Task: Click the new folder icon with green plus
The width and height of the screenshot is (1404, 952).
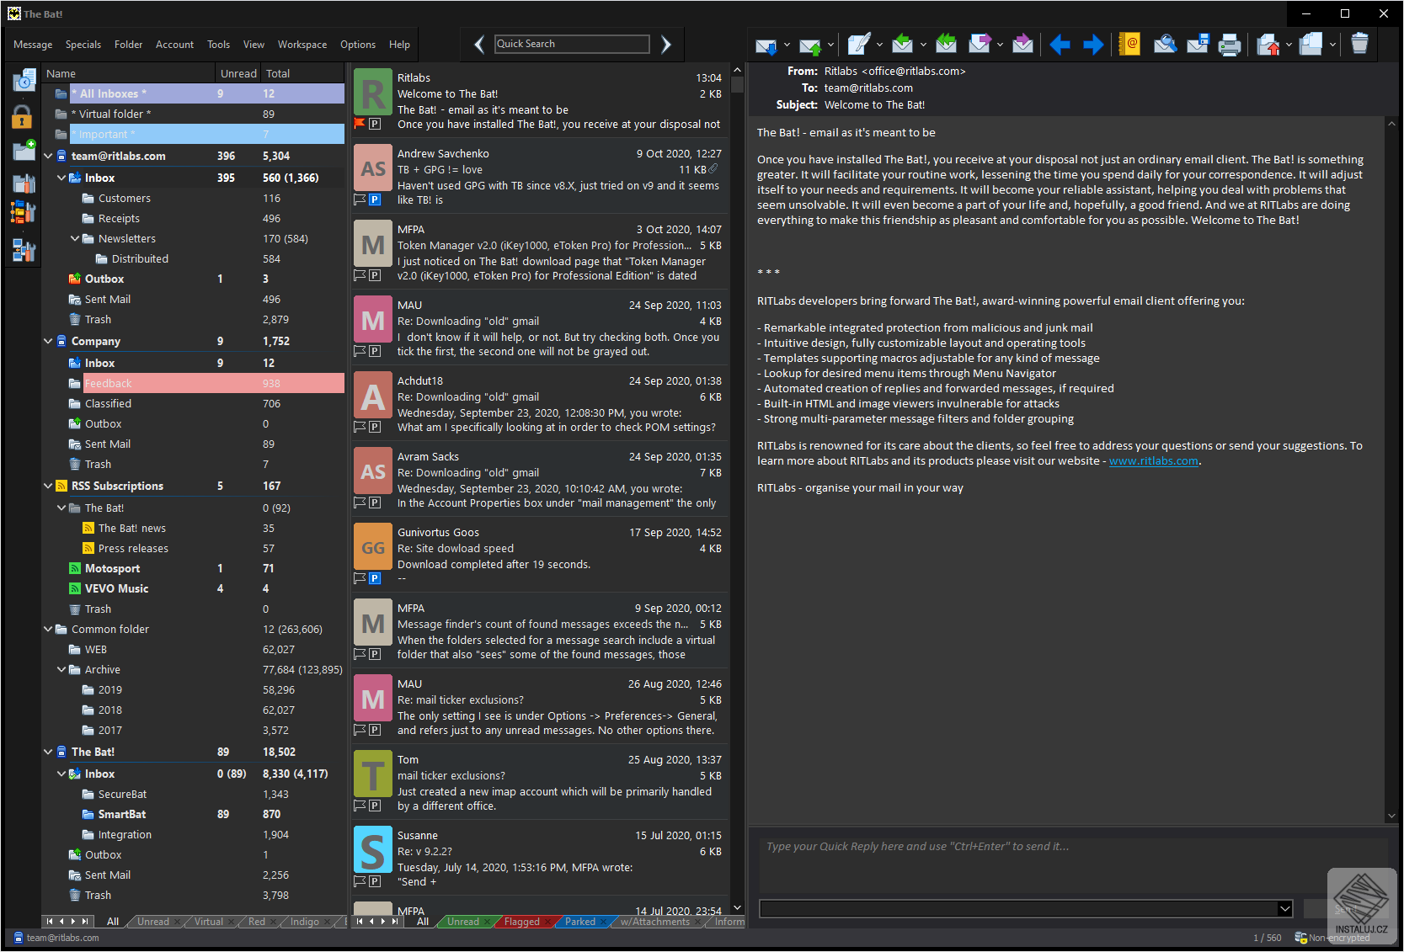Action: coord(24,150)
